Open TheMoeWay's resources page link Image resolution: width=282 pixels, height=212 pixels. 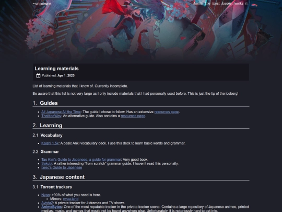point(133,116)
